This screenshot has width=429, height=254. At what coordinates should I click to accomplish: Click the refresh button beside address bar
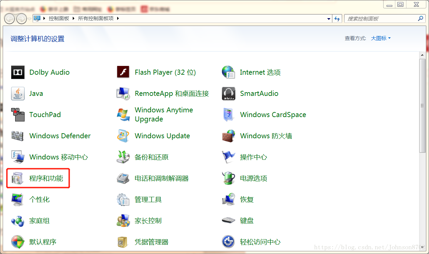coord(337,19)
